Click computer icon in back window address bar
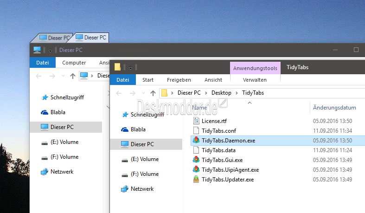 [x=84, y=76]
